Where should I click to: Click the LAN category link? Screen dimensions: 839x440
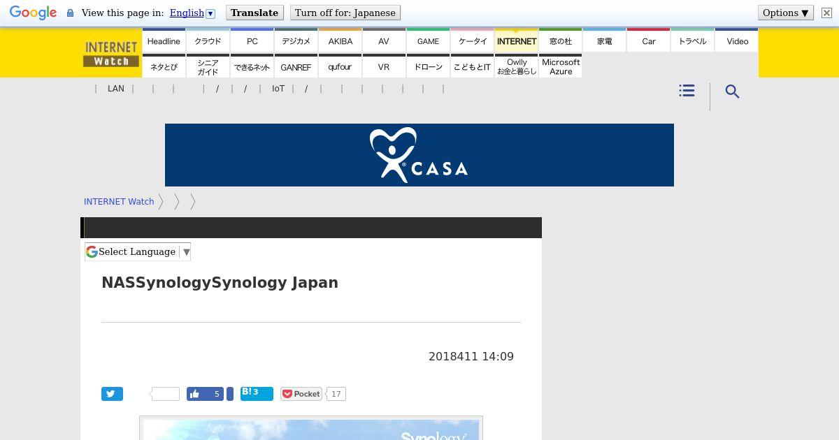click(x=116, y=89)
